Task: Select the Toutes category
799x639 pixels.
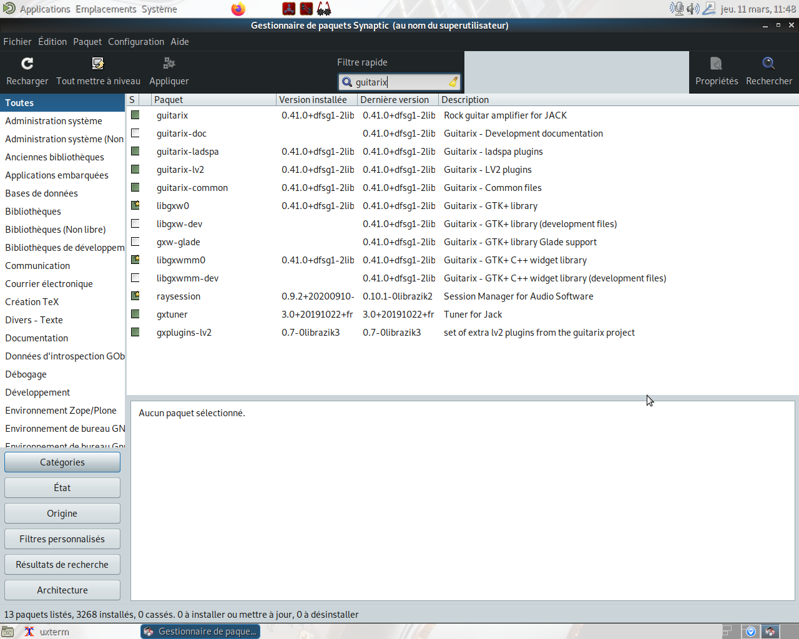Action: point(62,103)
